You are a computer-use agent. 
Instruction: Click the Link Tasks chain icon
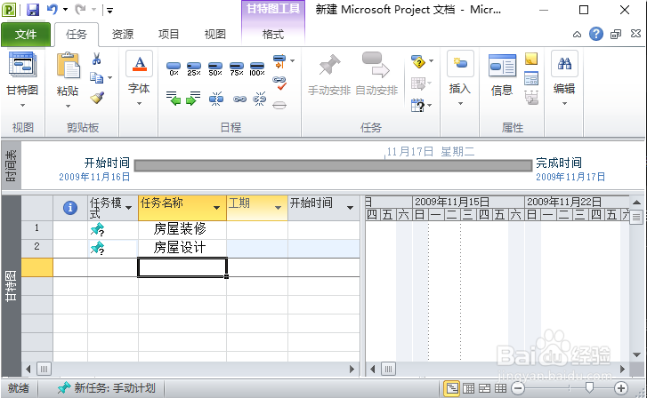pos(239,99)
